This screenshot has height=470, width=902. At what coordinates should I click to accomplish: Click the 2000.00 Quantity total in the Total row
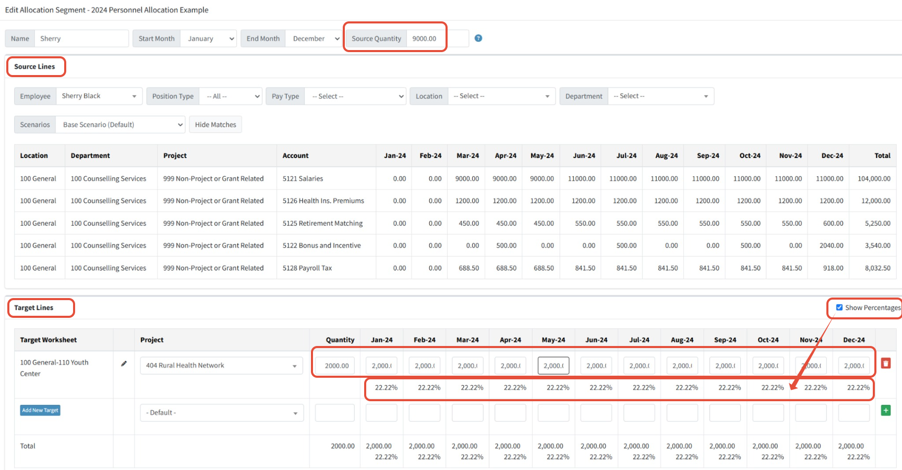(x=343, y=447)
